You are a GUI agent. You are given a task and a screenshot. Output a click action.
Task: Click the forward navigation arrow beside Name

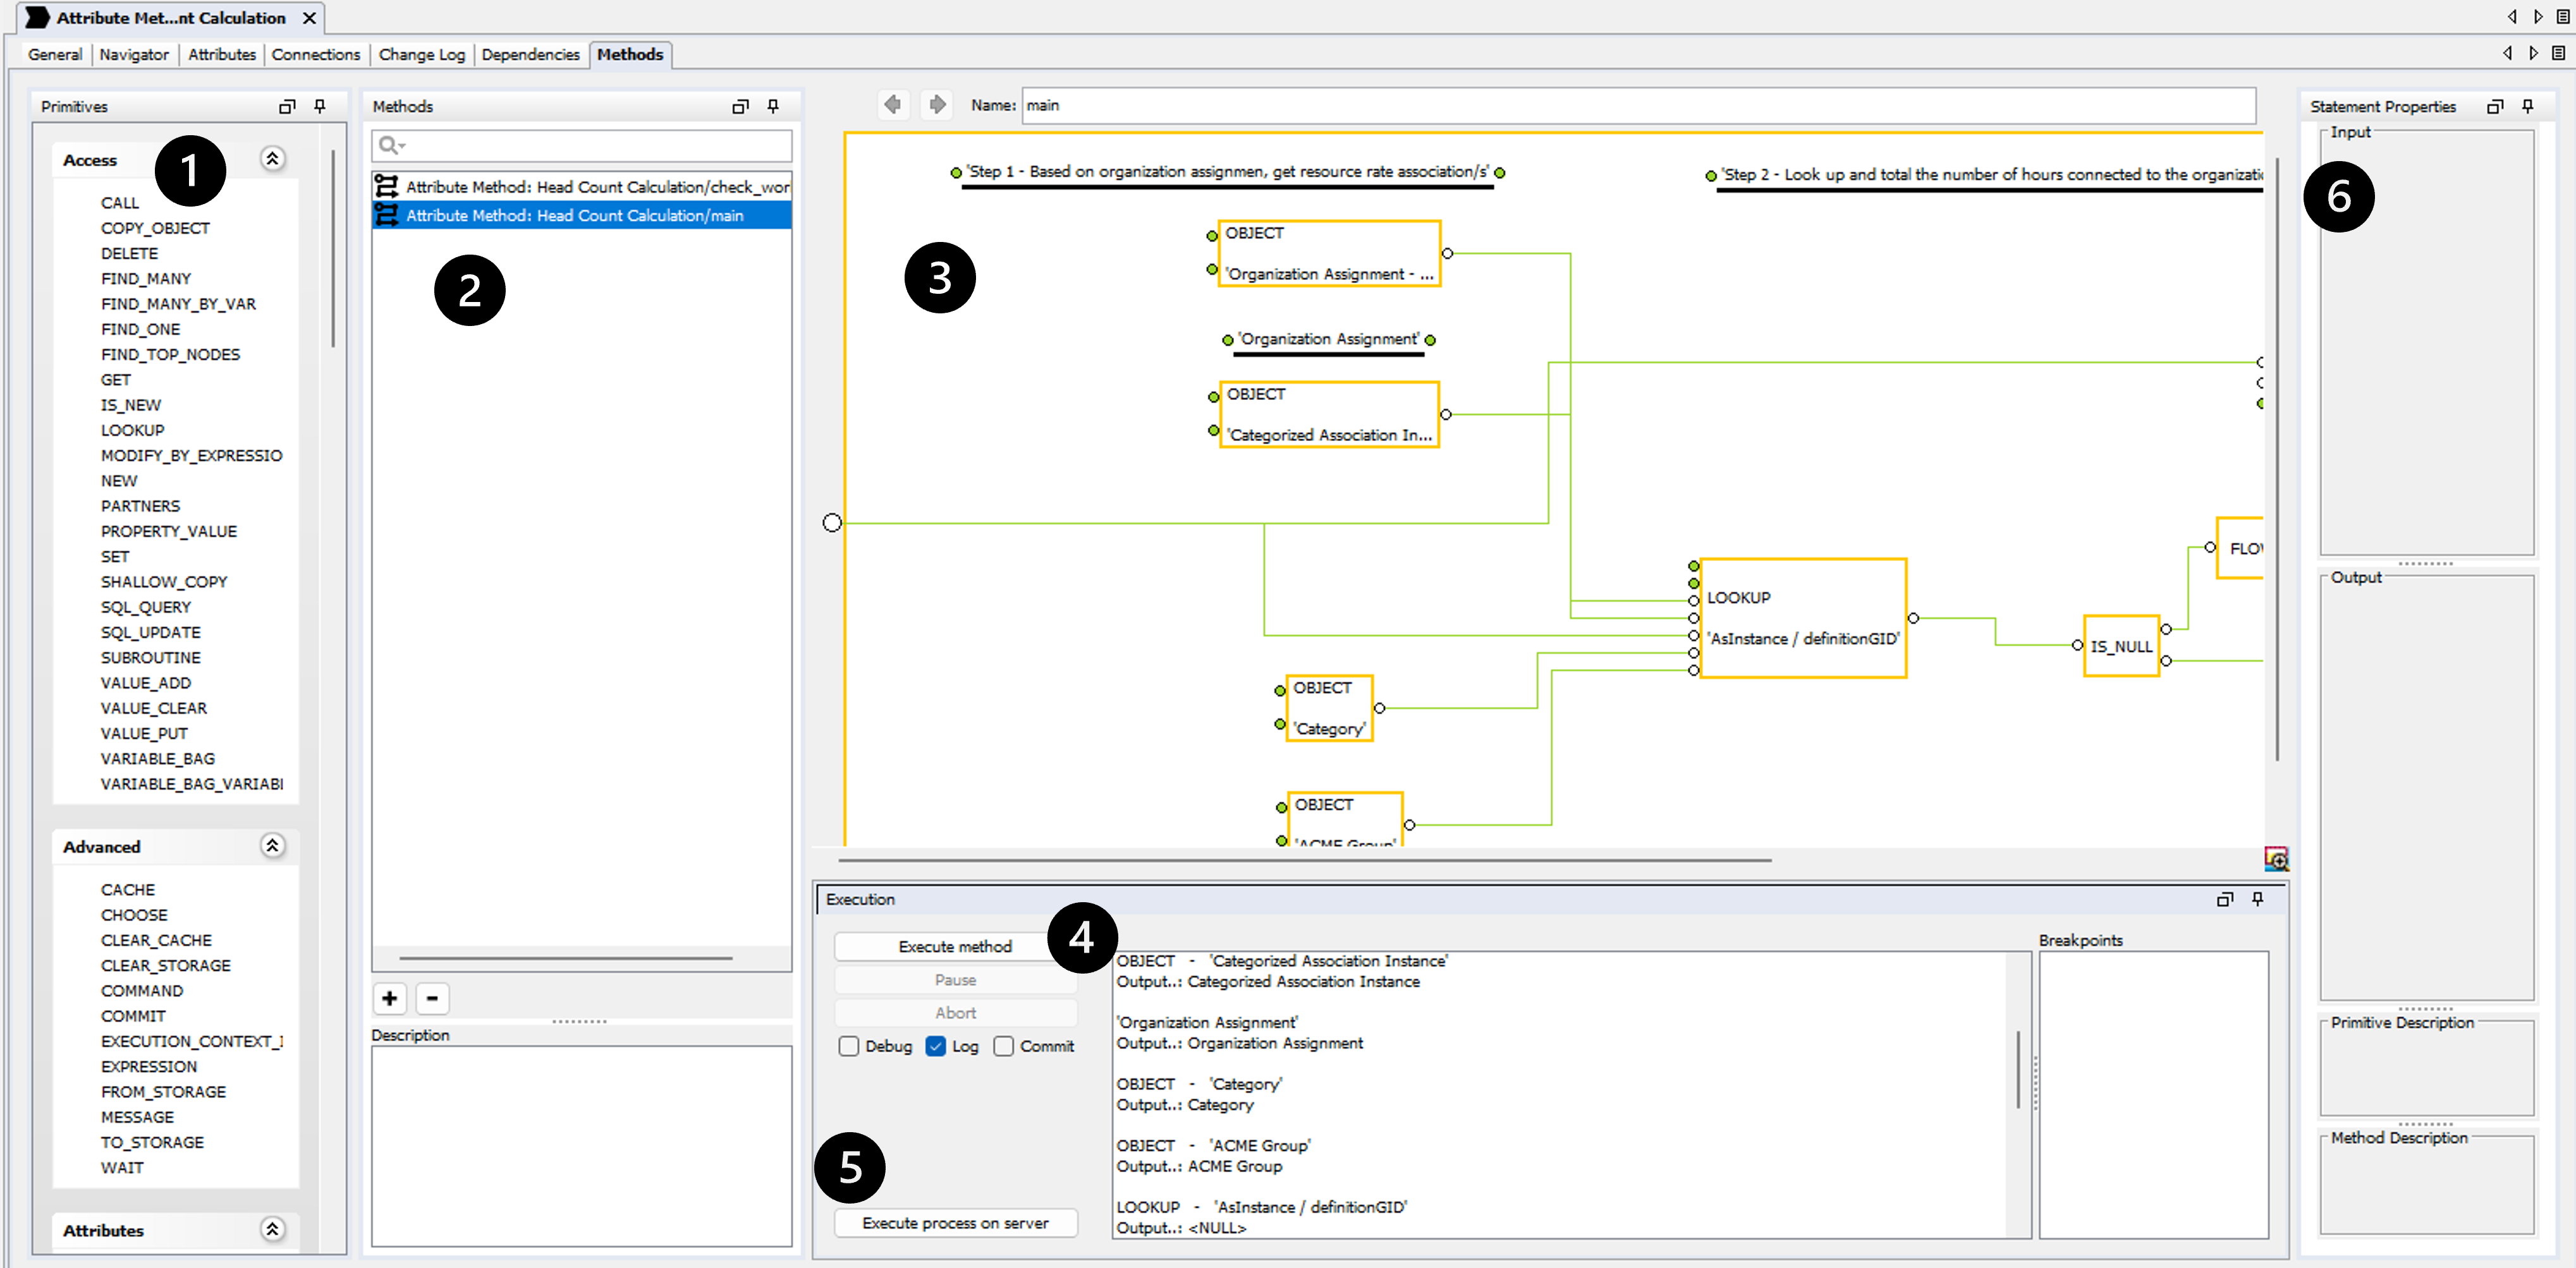coord(937,104)
